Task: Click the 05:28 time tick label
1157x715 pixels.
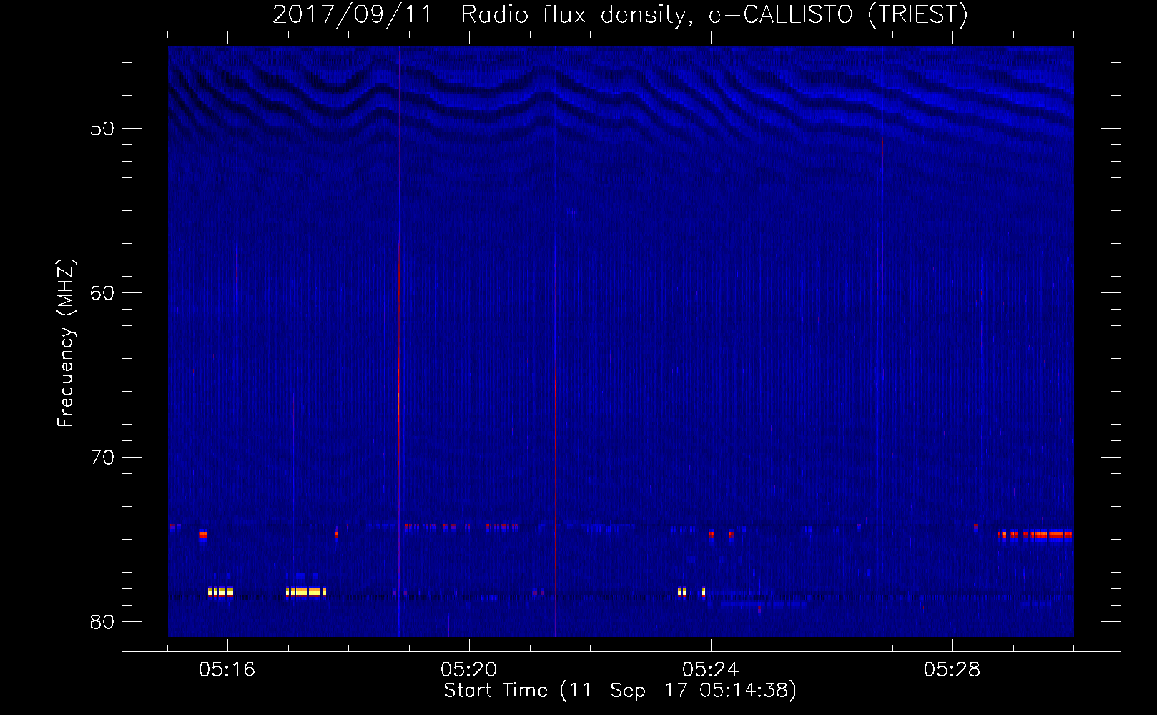Action: coord(952,670)
